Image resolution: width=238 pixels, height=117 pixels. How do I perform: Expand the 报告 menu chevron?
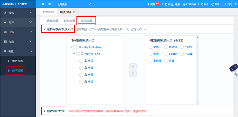tap(31, 12)
